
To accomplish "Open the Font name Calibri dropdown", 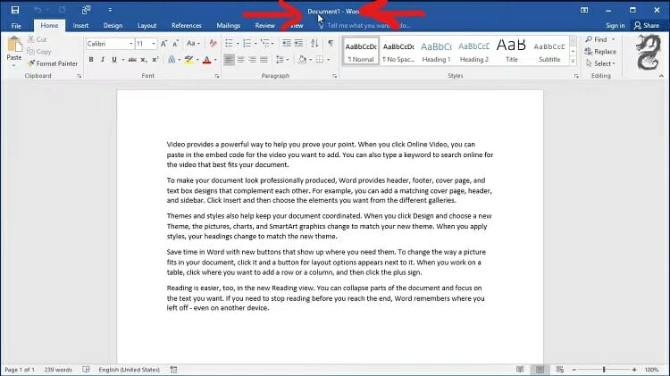I will pyautogui.click(x=130, y=44).
